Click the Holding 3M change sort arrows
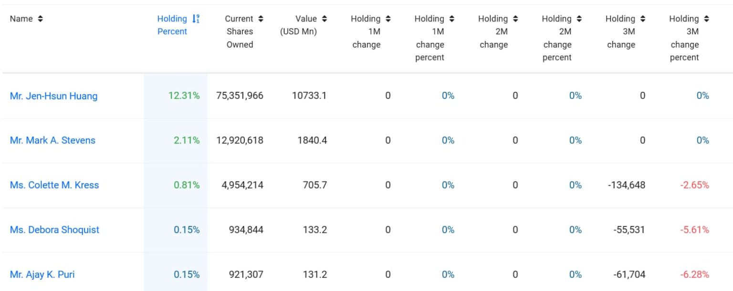Screen dimensions: 733x291 643,19
